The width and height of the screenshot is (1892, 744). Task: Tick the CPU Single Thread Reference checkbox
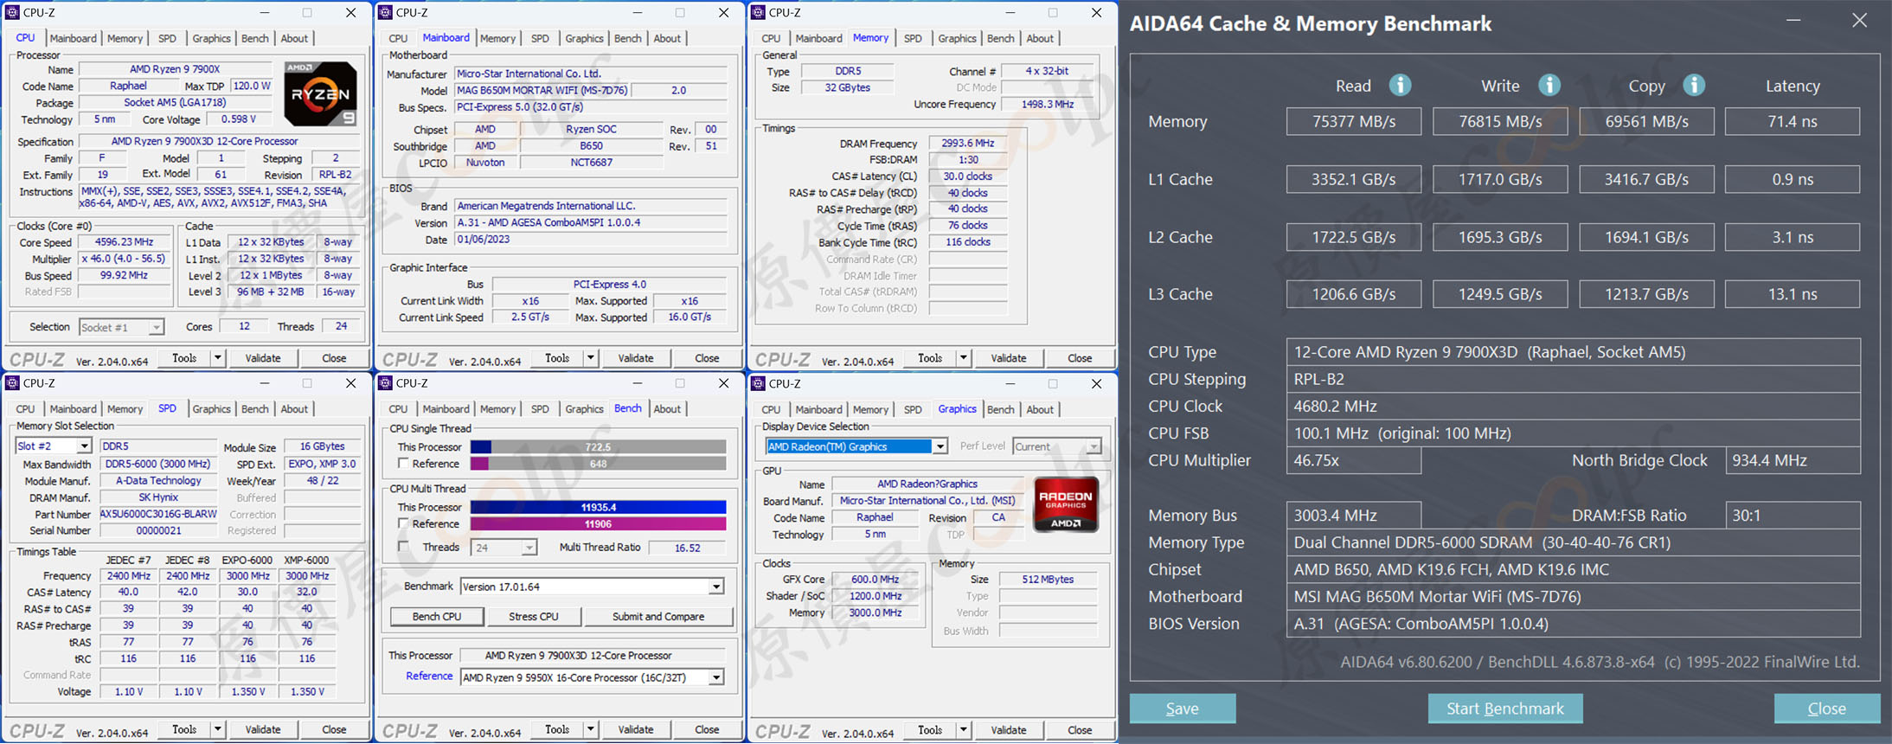coord(403,464)
